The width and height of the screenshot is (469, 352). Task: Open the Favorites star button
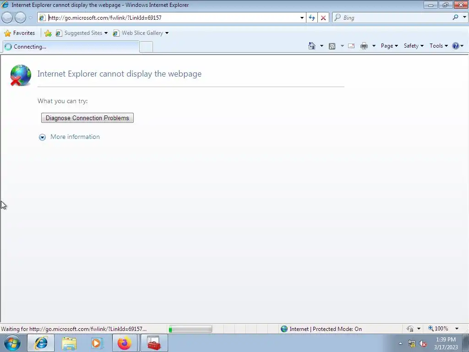click(19, 33)
